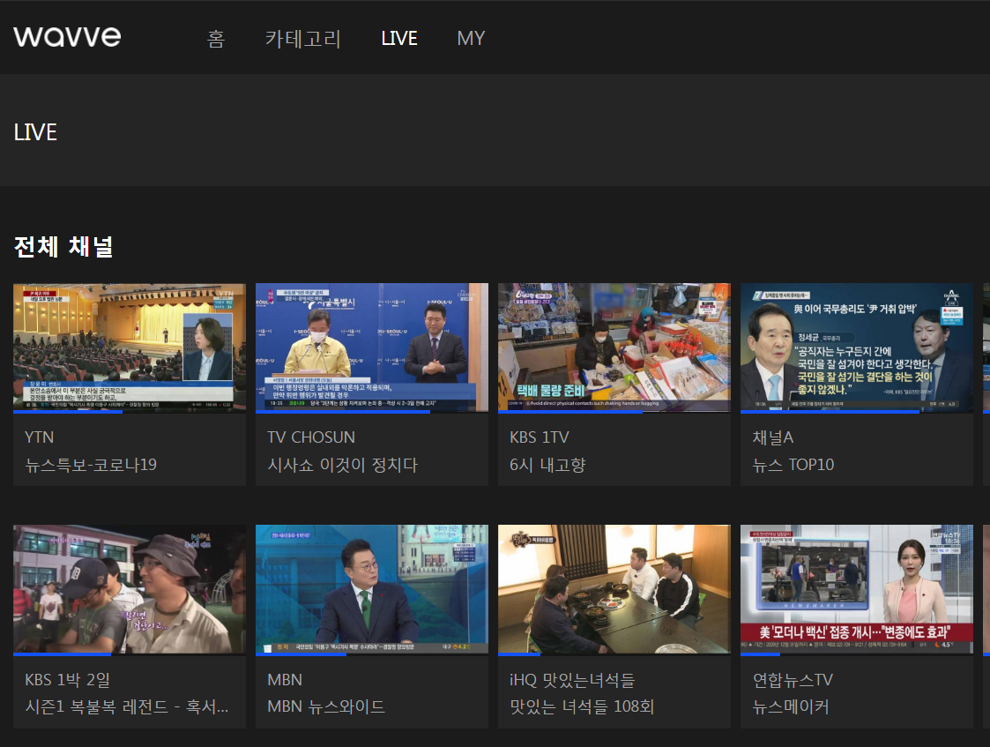Open the 홈 navigation tab
The height and width of the screenshot is (747, 990).
click(x=216, y=39)
